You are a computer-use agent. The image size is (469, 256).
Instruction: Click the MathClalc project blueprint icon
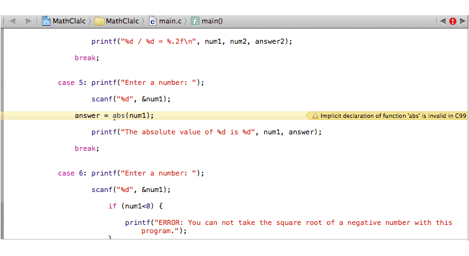pyautogui.click(x=47, y=21)
